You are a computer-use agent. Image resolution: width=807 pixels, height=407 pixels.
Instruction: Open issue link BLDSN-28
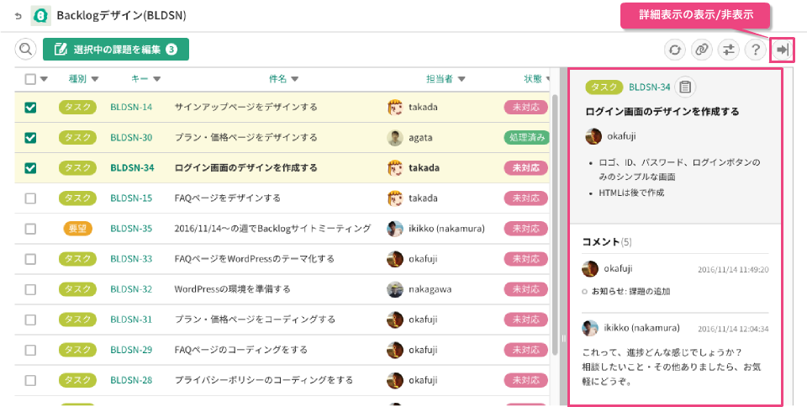click(x=131, y=380)
